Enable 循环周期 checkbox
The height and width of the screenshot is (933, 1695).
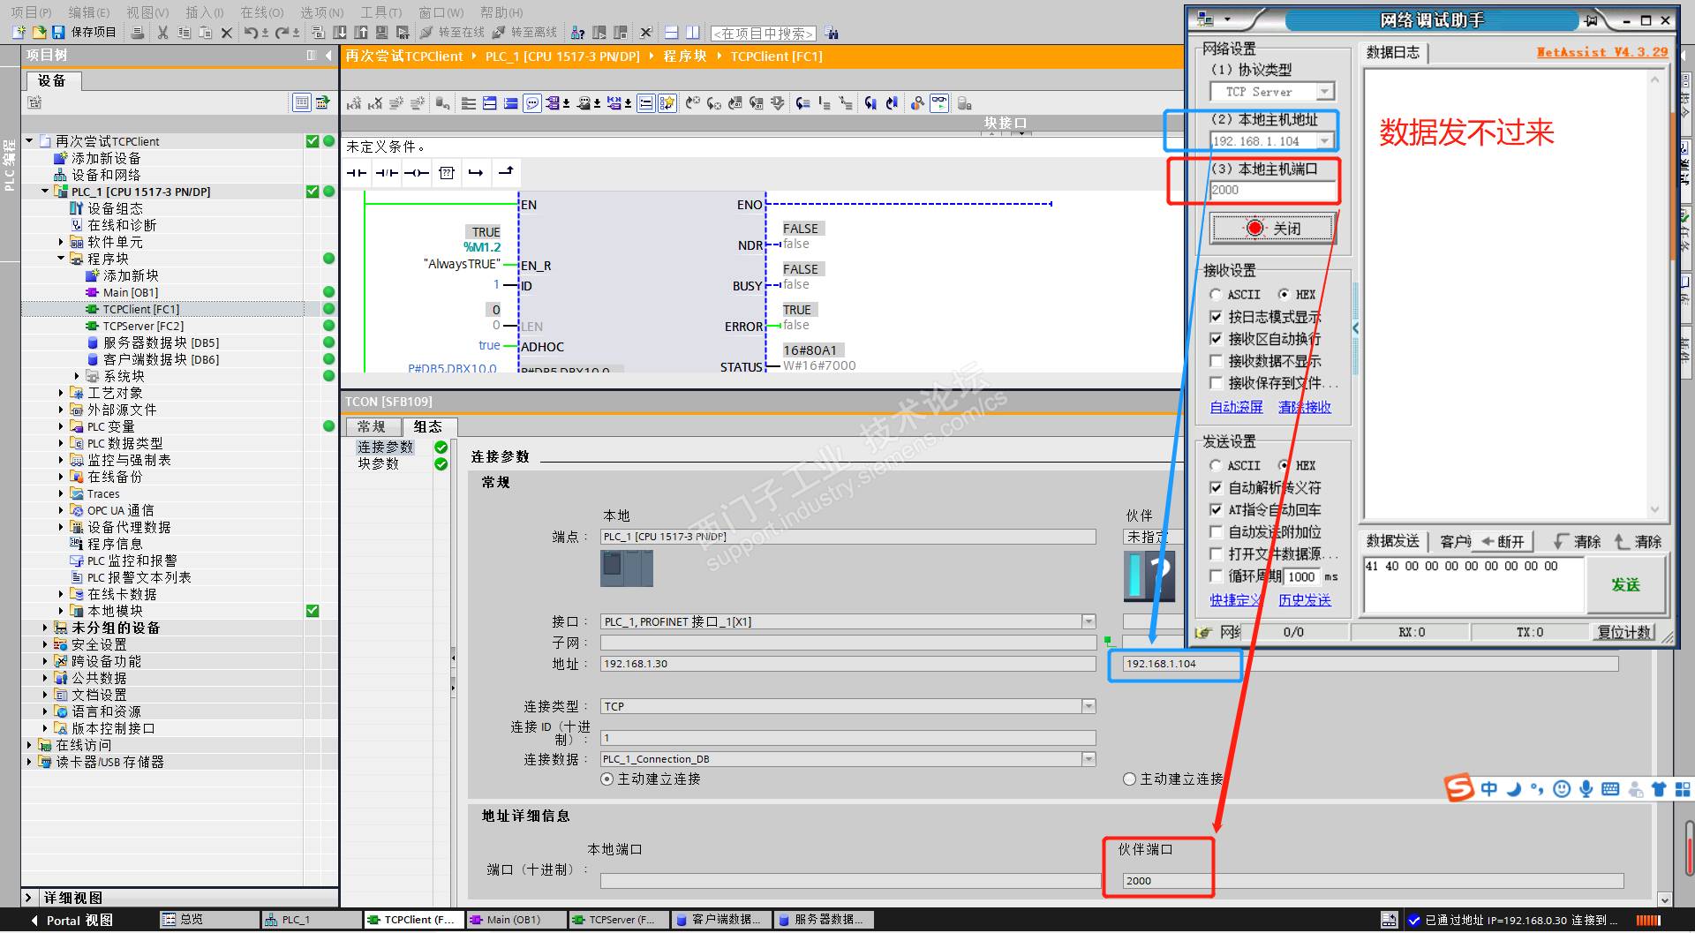click(1216, 576)
